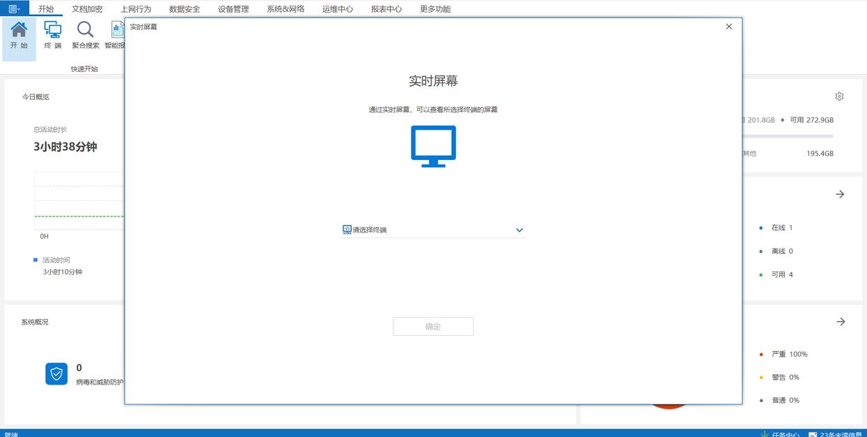Image resolution: width=867 pixels, height=437 pixels.
Task: Click the 普通 0% legend entry
Action: (x=779, y=401)
